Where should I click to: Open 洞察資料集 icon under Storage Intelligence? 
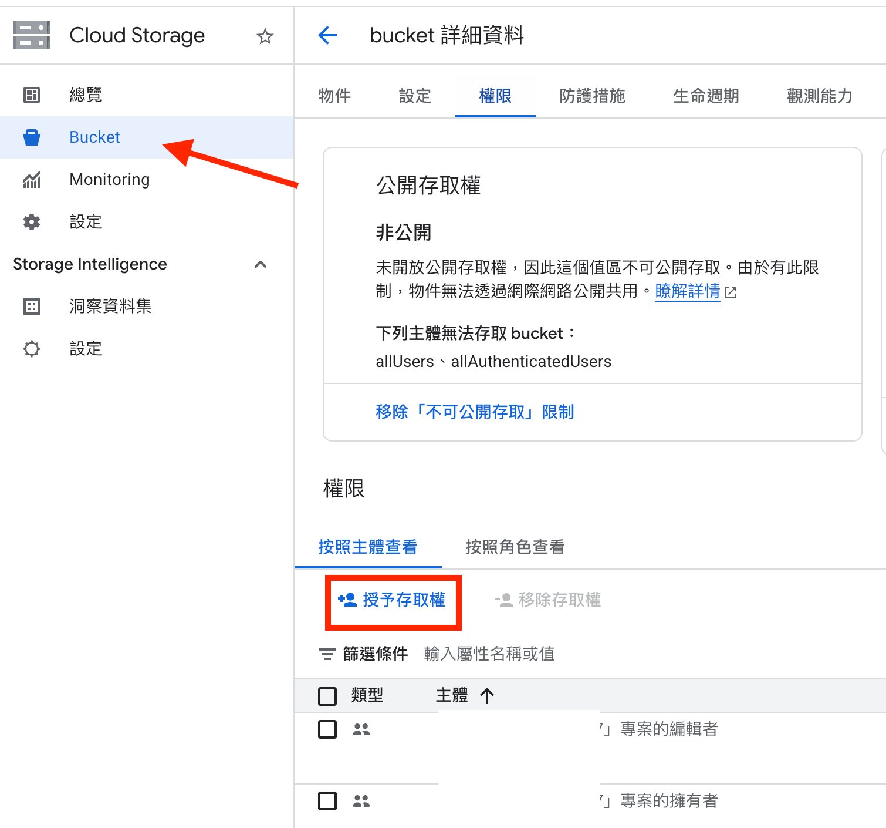tap(32, 307)
